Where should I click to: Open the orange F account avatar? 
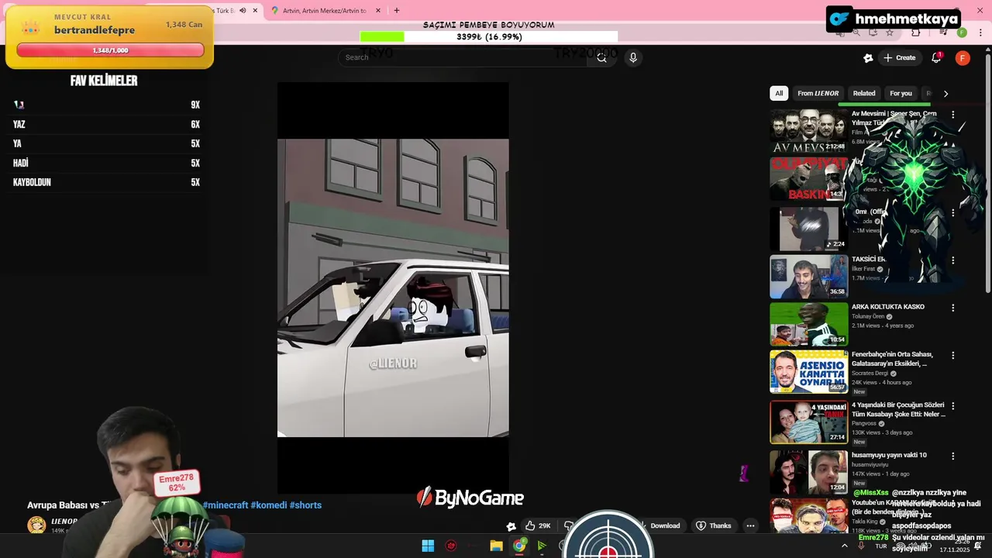point(963,57)
